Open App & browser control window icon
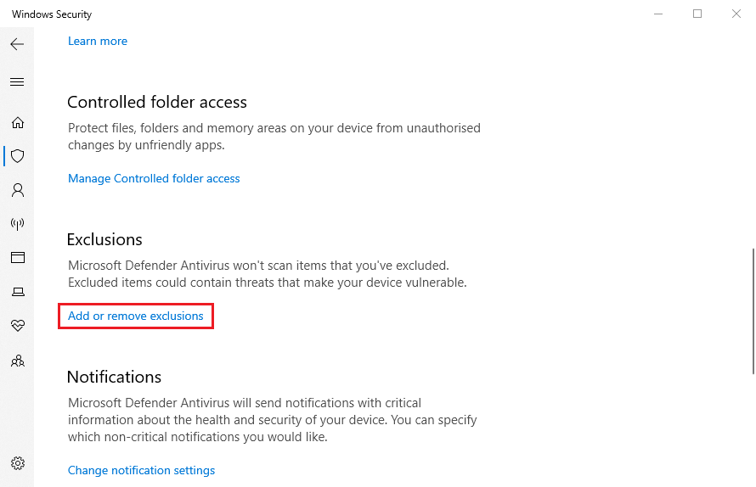Screen dimensions: 756x487 pyautogui.click(x=18, y=257)
